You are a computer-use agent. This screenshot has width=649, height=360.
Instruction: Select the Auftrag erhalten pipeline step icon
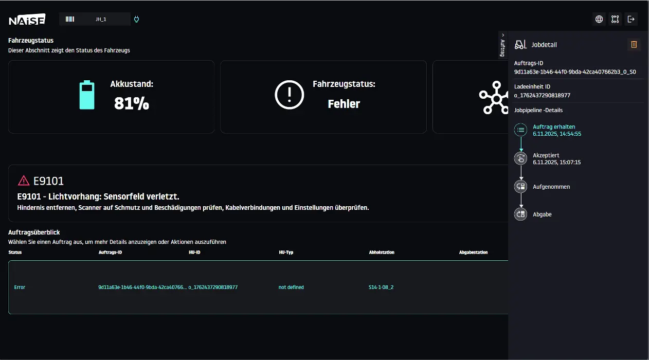coord(521,130)
